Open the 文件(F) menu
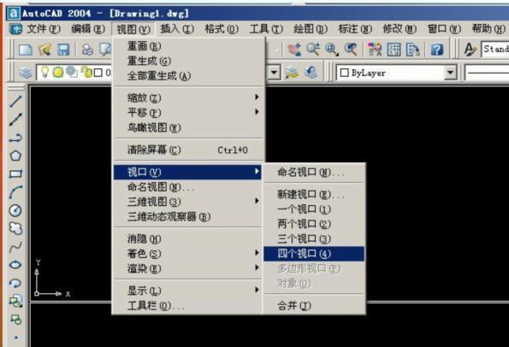The image size is (509, 347). [x=44, y=29]
